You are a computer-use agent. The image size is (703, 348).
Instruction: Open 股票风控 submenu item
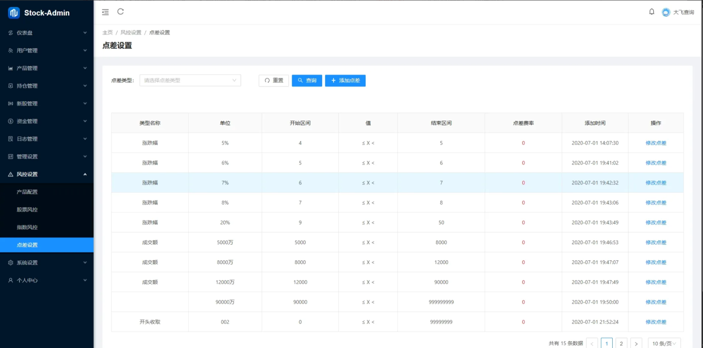click(27, 210)
